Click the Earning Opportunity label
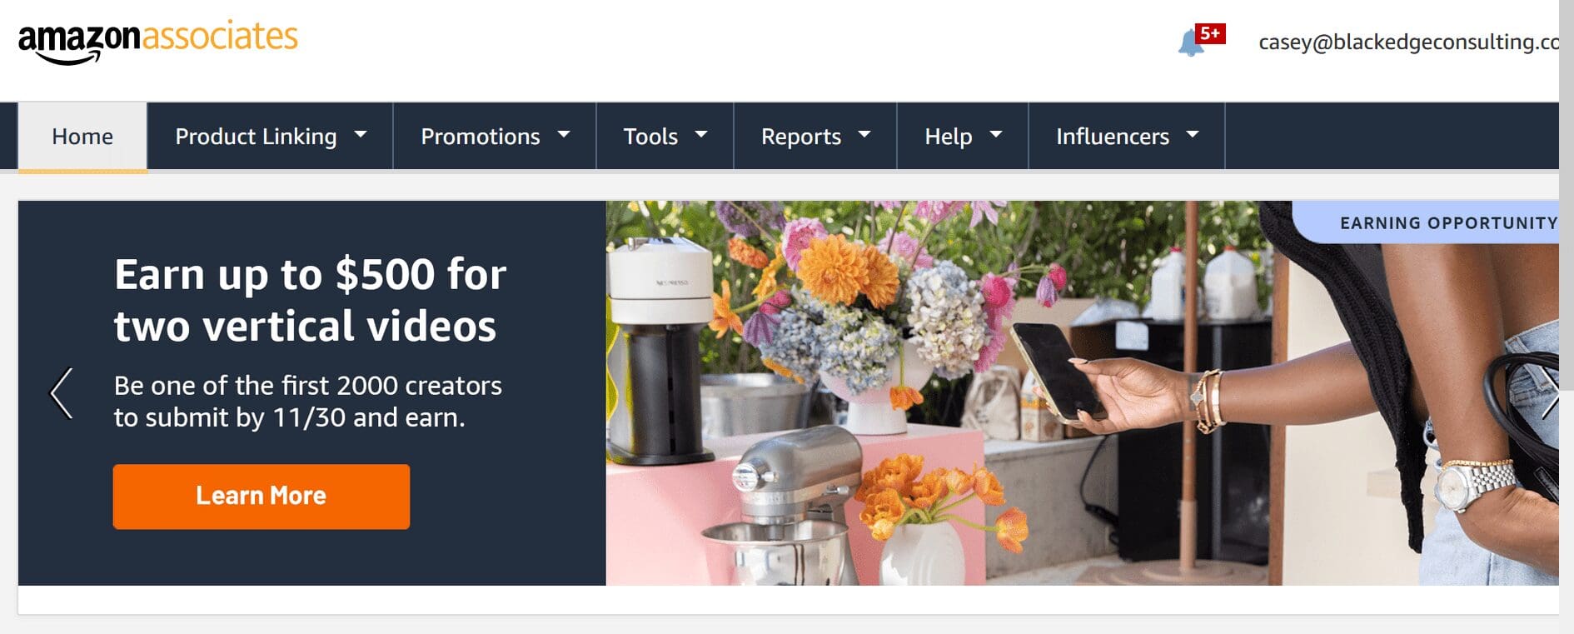1574x634 pixels. (1448, 222)
